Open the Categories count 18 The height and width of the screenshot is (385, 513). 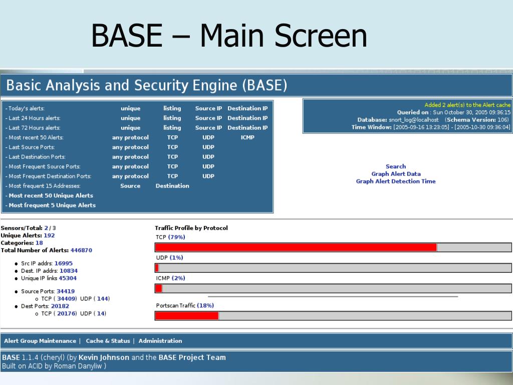[x=39, y=243]
